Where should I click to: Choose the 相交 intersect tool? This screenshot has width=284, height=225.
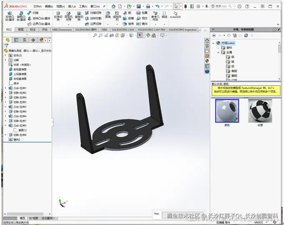pyautogui.click(x=142, y=18)
